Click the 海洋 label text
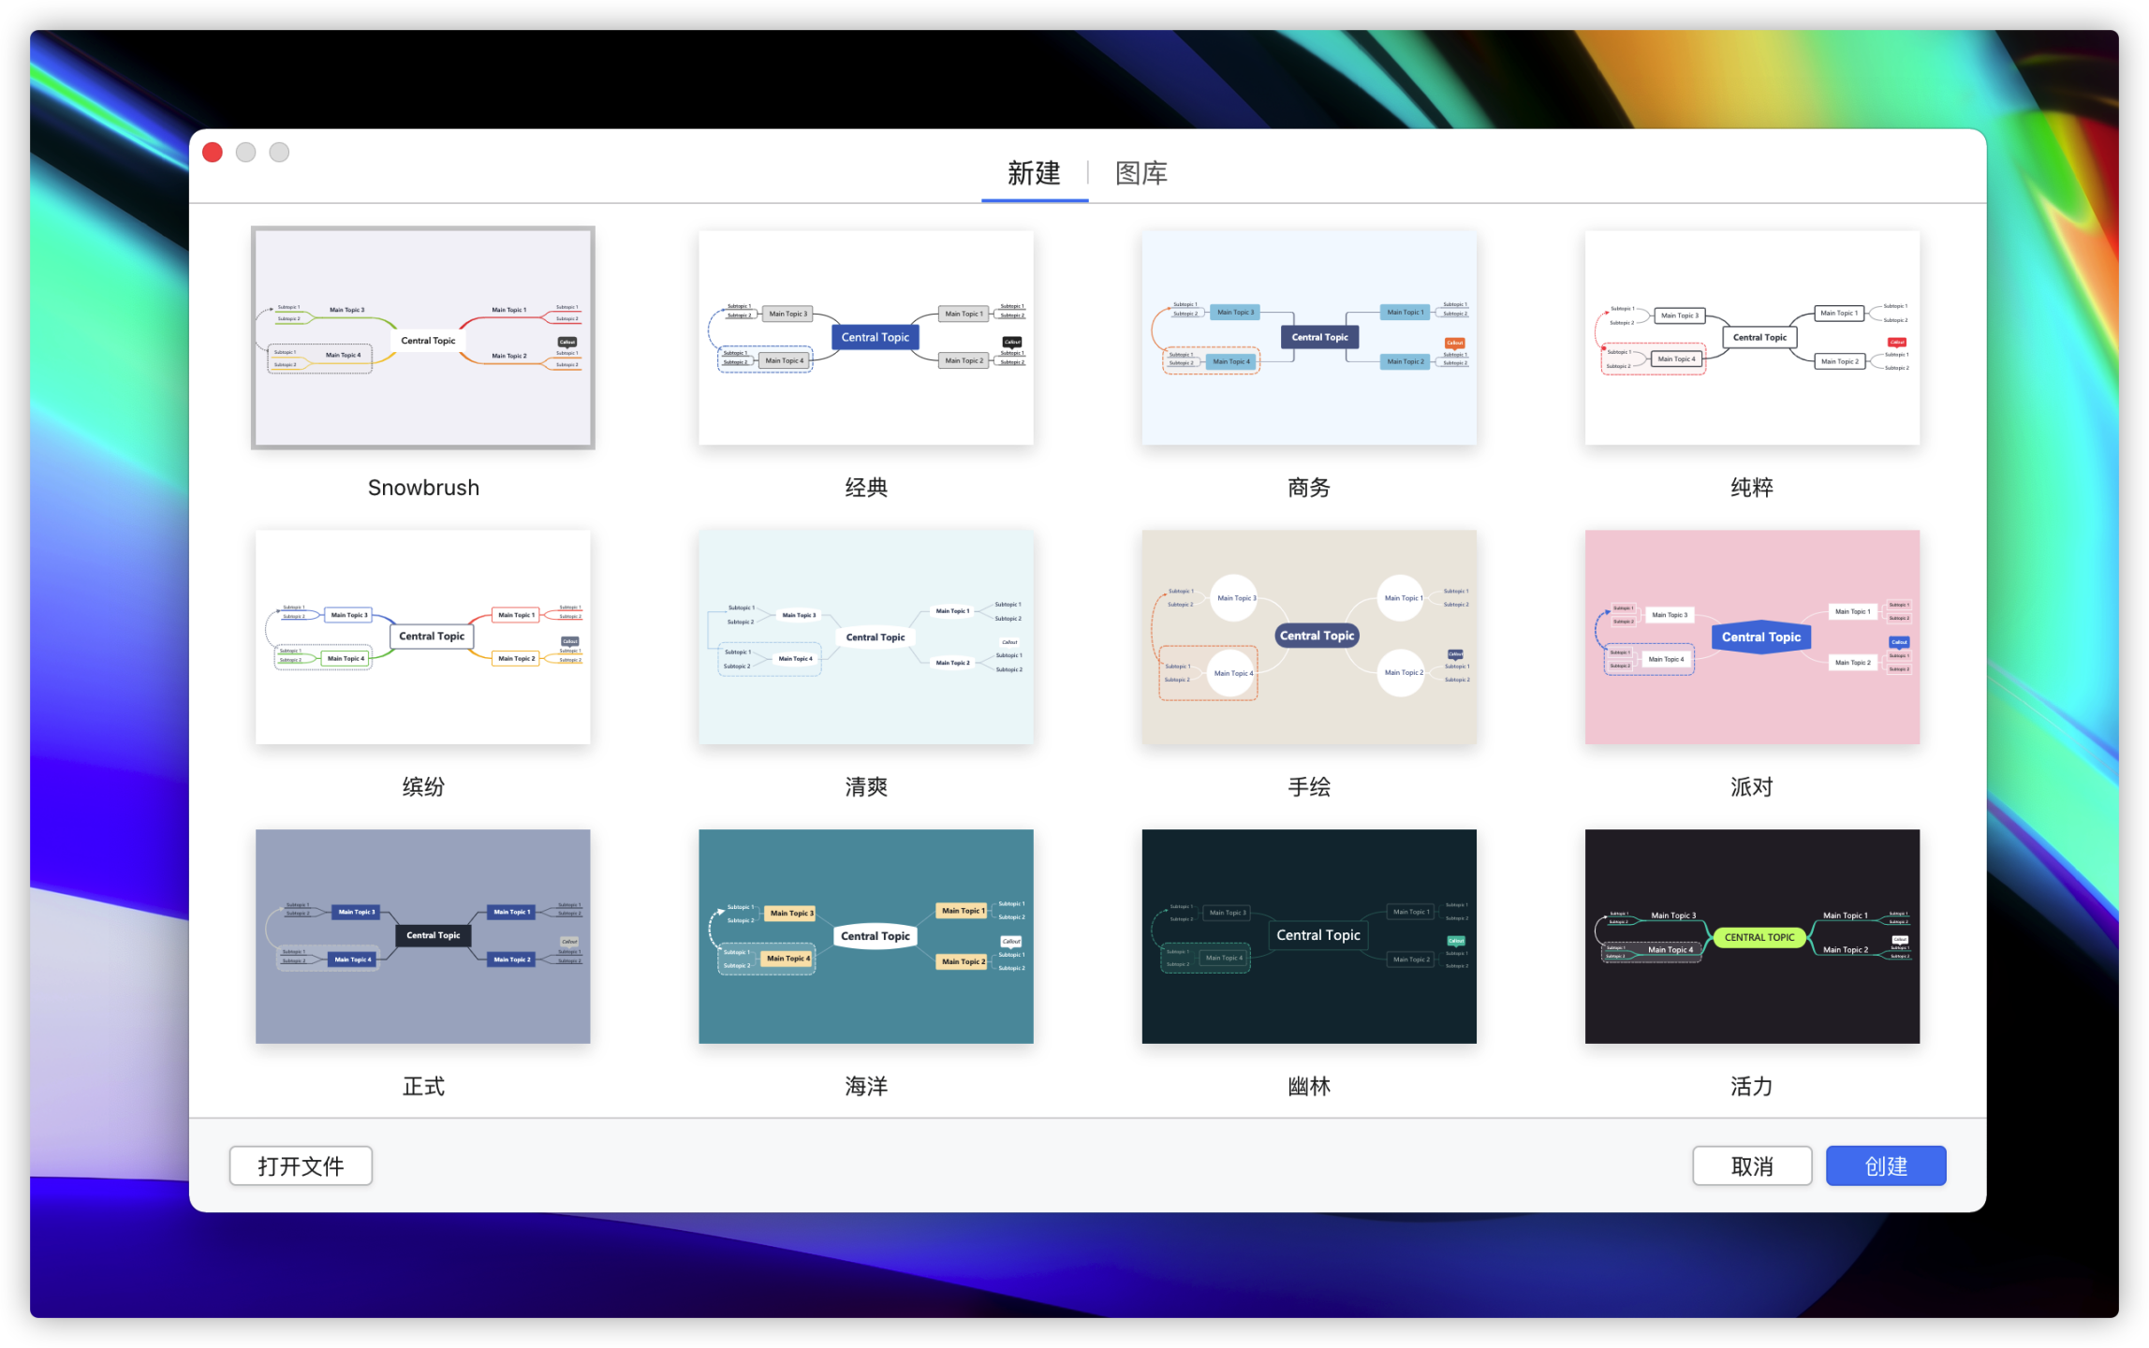The image size is (2149, 1348). tap(865, 1086)
